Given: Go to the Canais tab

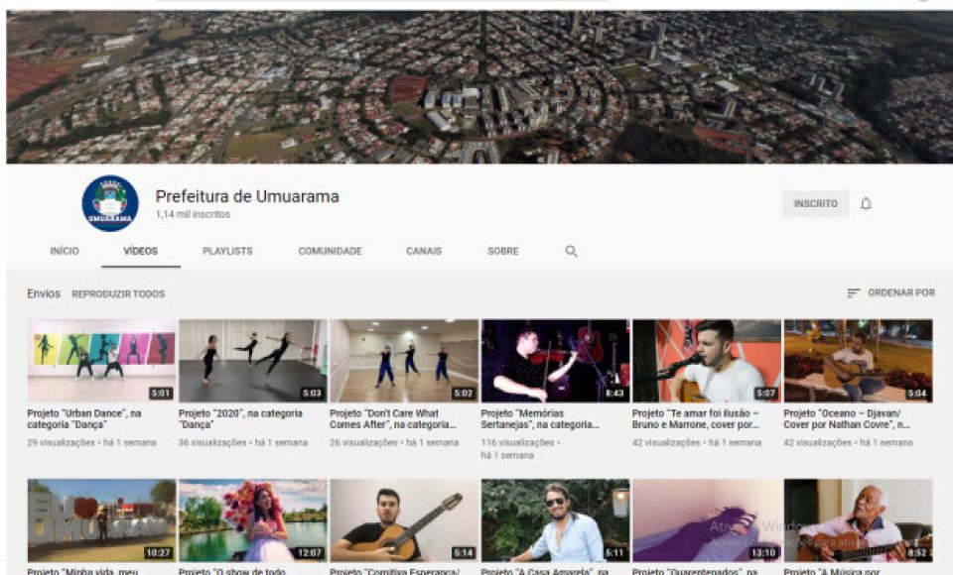Looking at the screenshot, I should point(424,251).
